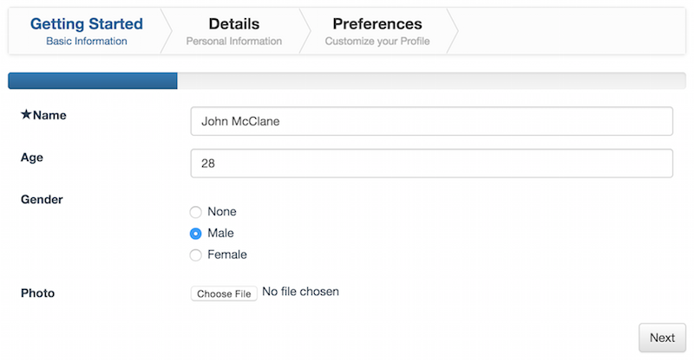Click Next to continue the wizard

point(662,337)
